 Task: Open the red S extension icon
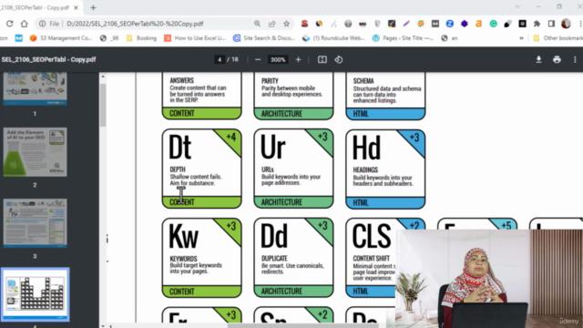click(304, 24)
